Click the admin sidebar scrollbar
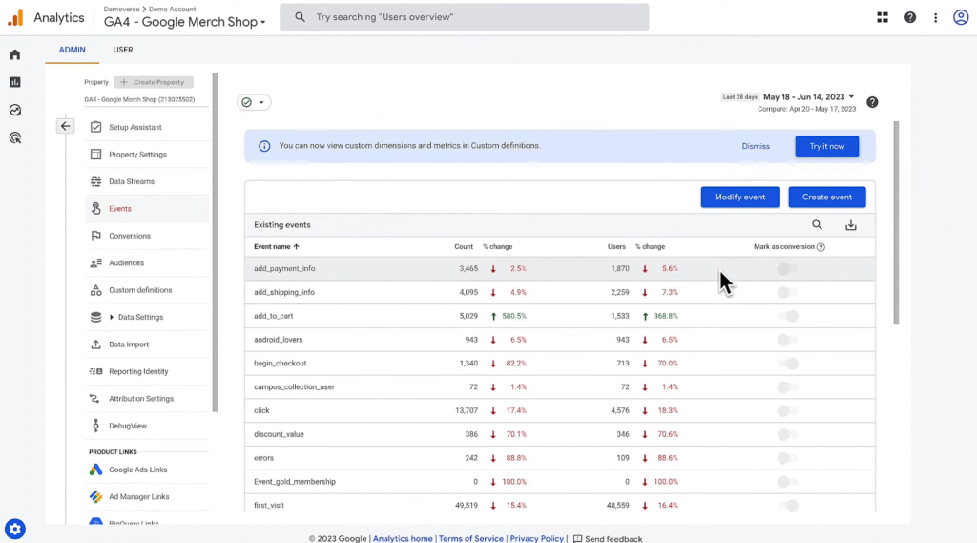Image resolution: width=977 pixels, height=543 pixels. (215, 242)
